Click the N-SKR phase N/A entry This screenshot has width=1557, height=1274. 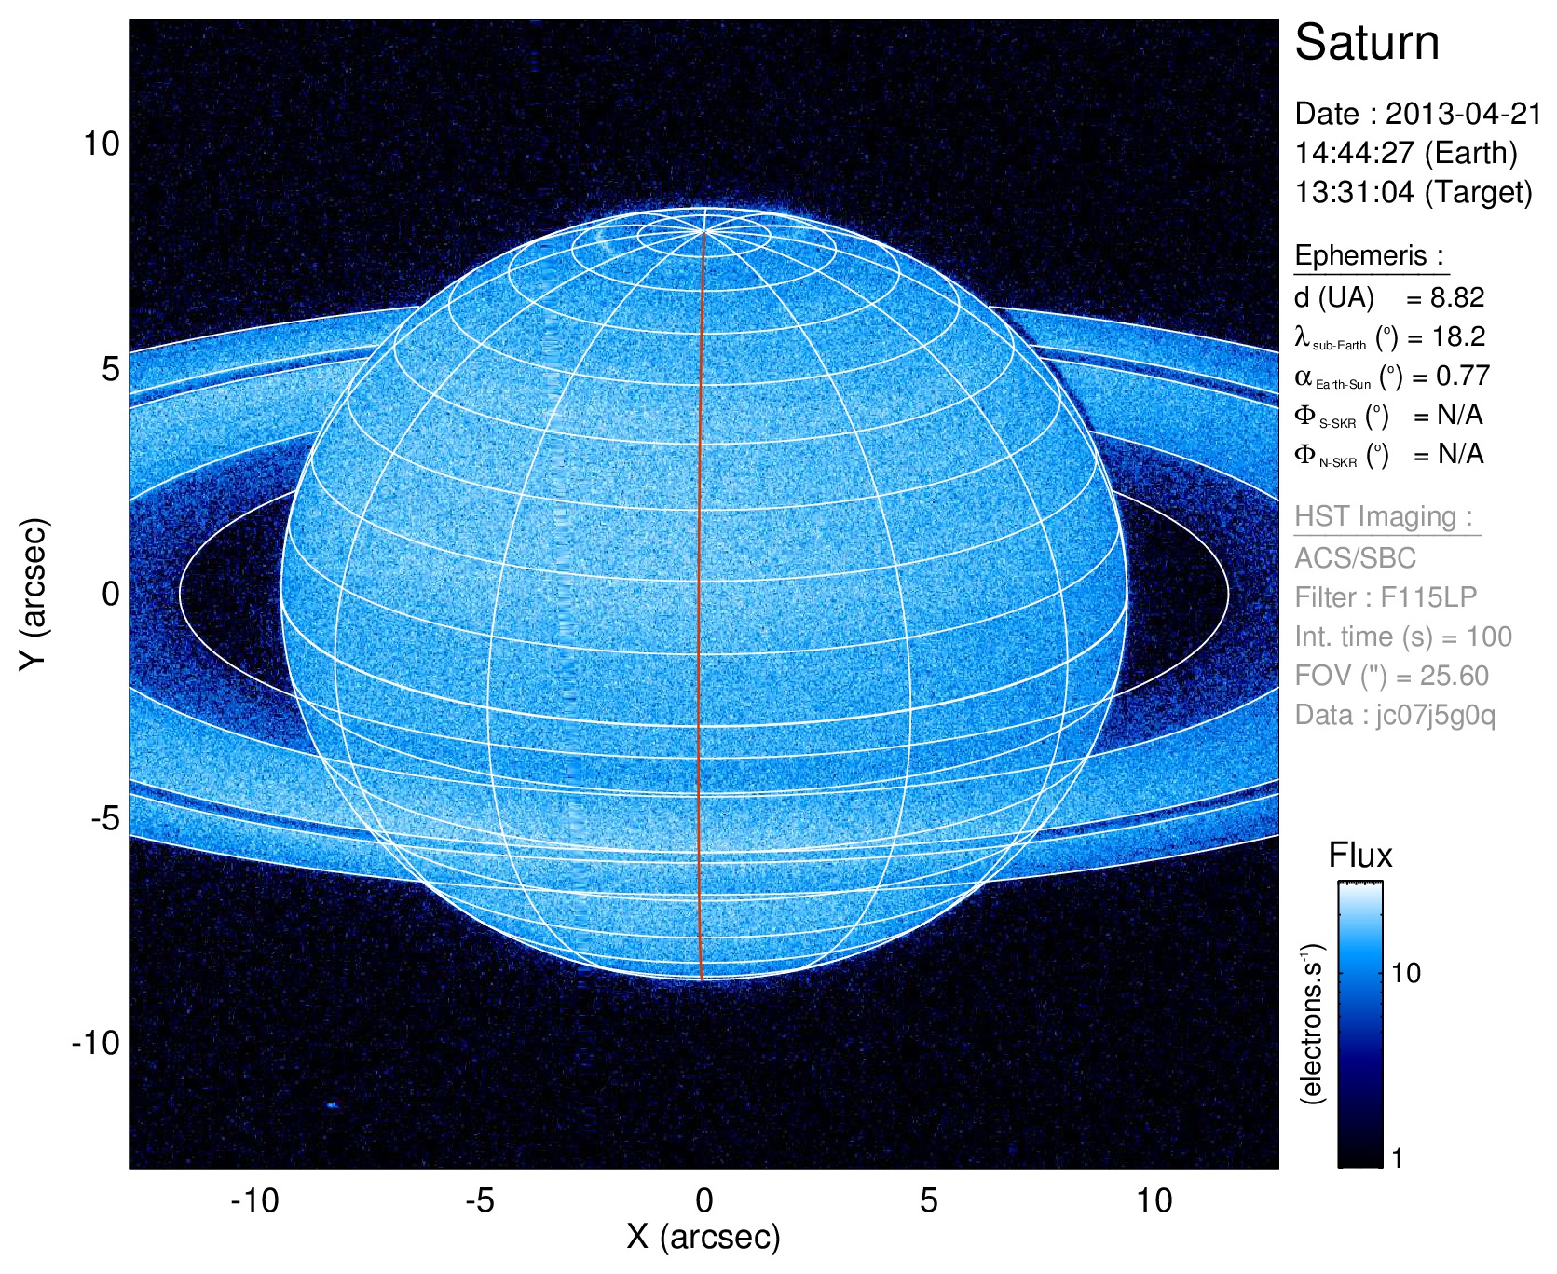tap(1460, 454)
